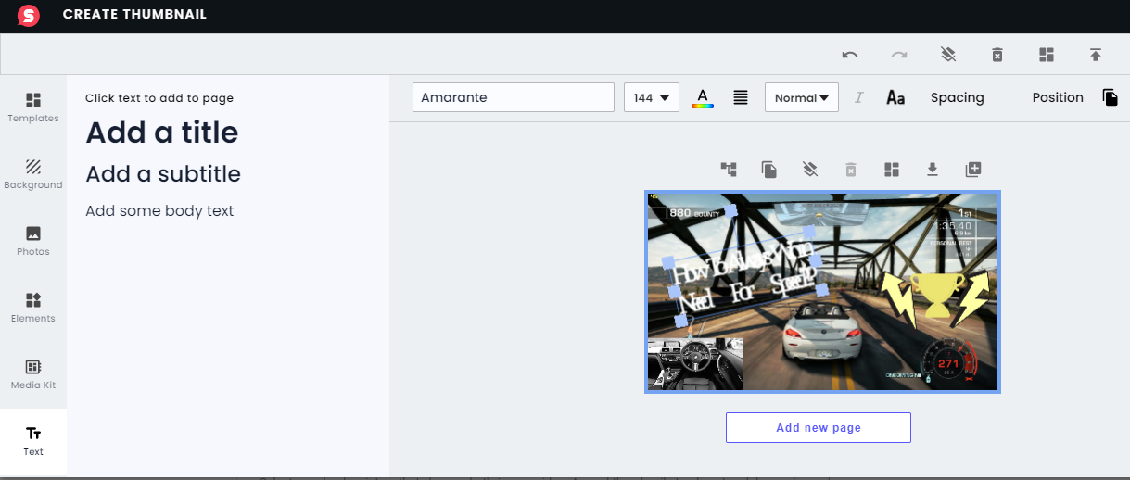Image resolution: width=1130 pixels, height=480 pixels.
Task: Click the clear layers icon in top toolbar
Action: [x=948, y=55]
